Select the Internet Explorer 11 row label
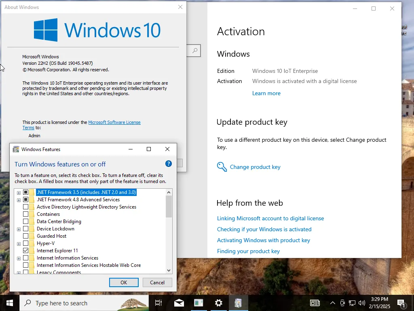Screen dimensions: 414x311 (57, 250)
